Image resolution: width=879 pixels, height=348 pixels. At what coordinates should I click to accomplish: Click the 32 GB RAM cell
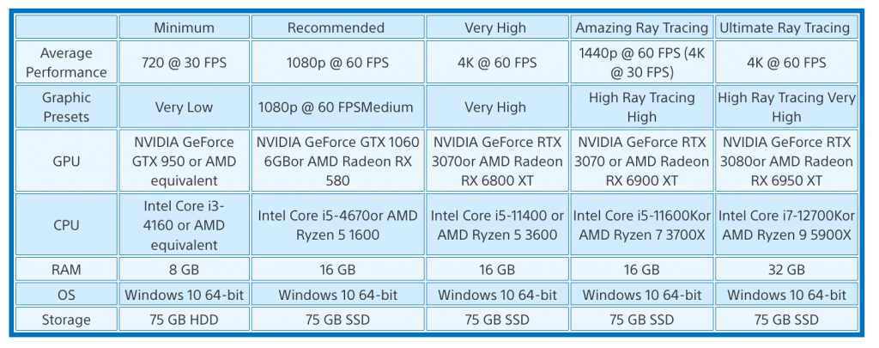click(x=785, y=270)
